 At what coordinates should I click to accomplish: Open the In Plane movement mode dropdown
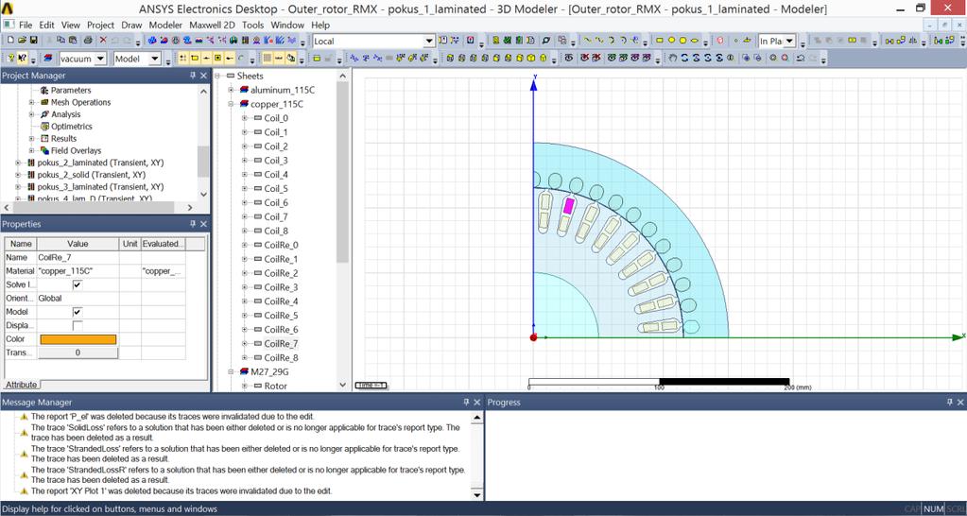click(789, 41)
